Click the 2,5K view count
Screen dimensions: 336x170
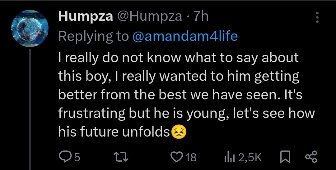tap(250, 158)
